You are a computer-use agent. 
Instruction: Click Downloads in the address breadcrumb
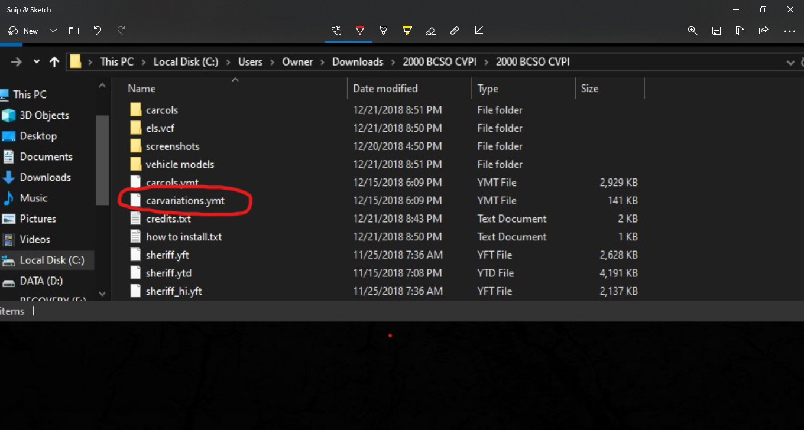[358, 61]
